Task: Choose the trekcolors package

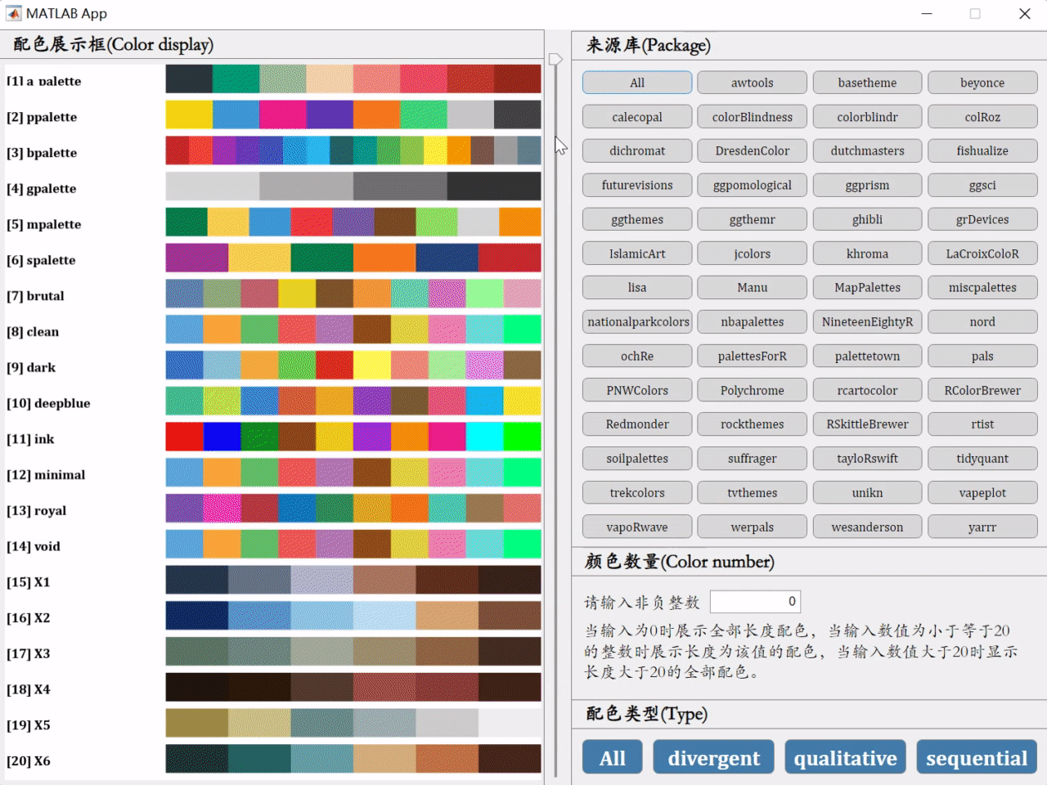Action: (x=637, y=492)
